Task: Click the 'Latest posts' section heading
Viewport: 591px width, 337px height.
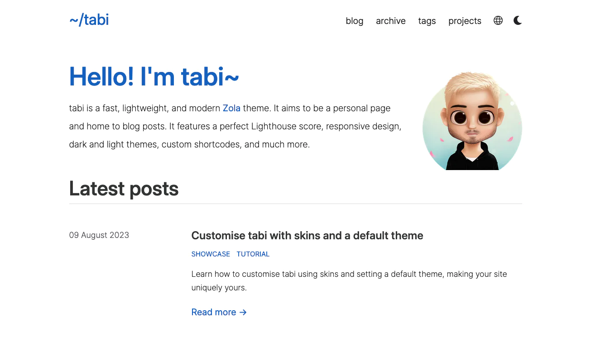Action: (x=124, y=189)
